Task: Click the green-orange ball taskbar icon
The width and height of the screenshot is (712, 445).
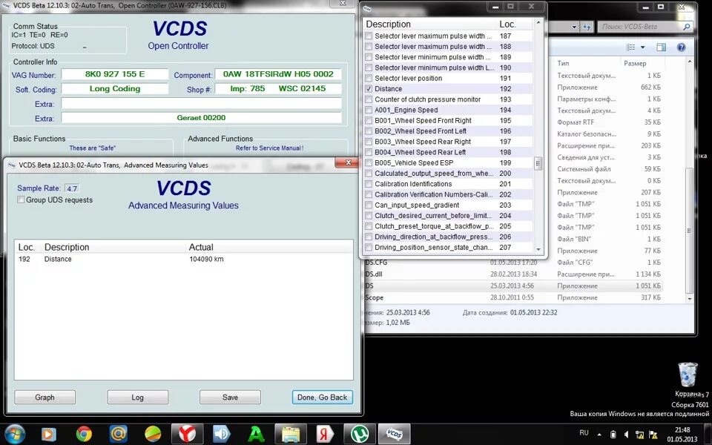Action: tap(153, 434)
